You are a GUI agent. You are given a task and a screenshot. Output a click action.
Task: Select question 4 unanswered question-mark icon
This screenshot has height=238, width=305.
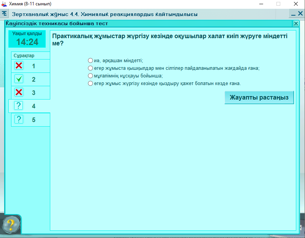coord(19,106)
